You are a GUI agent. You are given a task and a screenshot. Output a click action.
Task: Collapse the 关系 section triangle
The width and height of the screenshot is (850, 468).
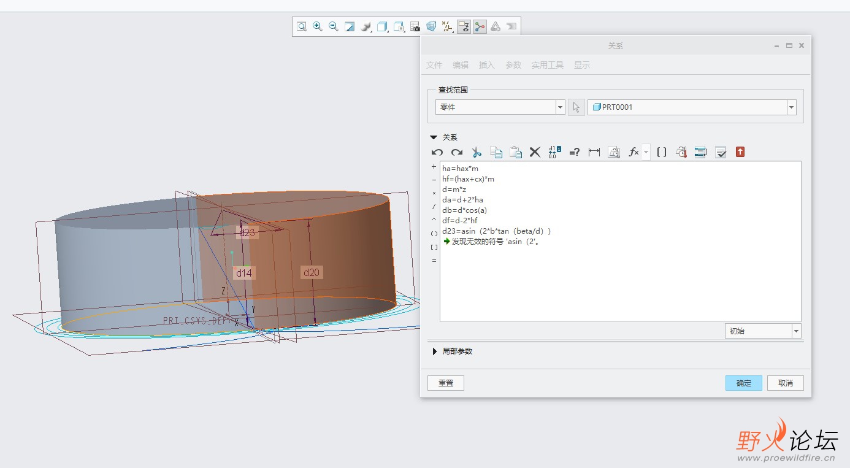(434, 137)
